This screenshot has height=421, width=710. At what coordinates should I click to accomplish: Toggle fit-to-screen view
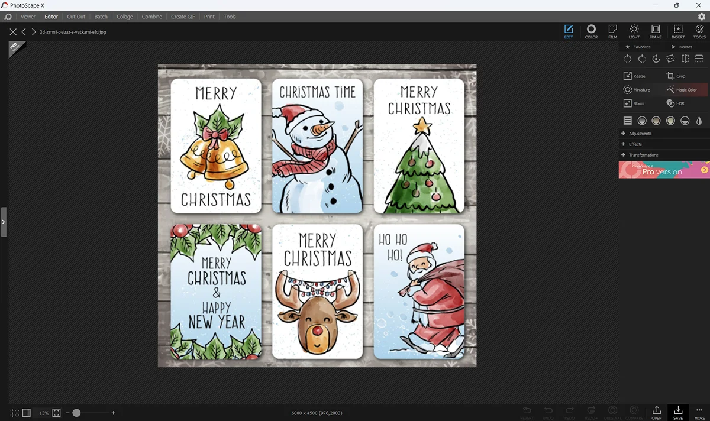57,413
